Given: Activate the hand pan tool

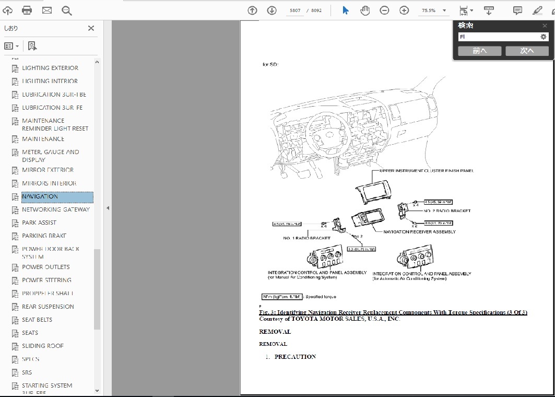Looking at the screenshot, I should pyautogui.click(x=365, y=10).
